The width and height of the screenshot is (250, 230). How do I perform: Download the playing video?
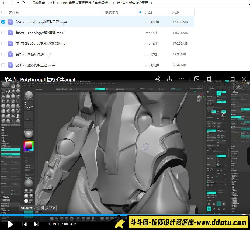click(169, 79)
